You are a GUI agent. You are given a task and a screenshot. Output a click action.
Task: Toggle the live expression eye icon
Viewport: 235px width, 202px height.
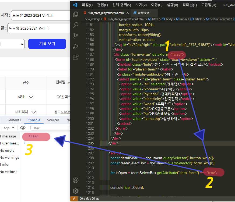pyautogui.click(x=23, y=128)
